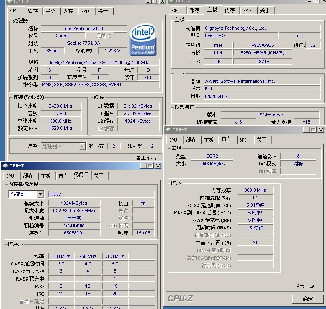Switch to CPU tab in the mainboard window

click(x=176, y=10)
